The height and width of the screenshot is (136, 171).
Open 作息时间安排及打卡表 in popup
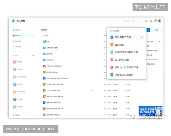point(124,52)
